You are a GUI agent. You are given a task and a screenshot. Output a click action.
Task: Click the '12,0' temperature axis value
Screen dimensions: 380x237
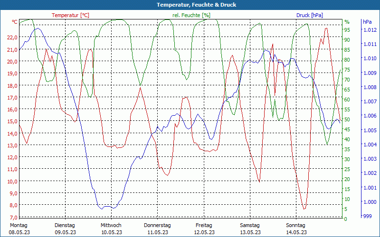click(12, 157)
